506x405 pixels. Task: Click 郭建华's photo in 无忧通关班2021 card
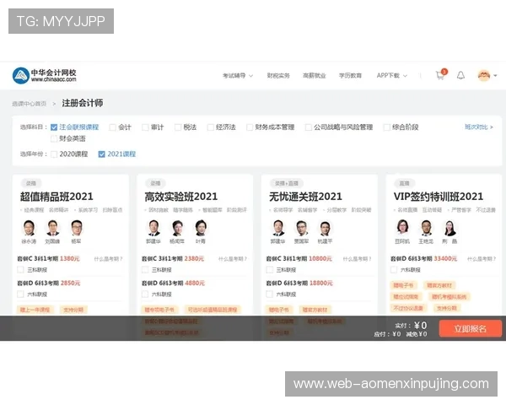tap(277, 228)
